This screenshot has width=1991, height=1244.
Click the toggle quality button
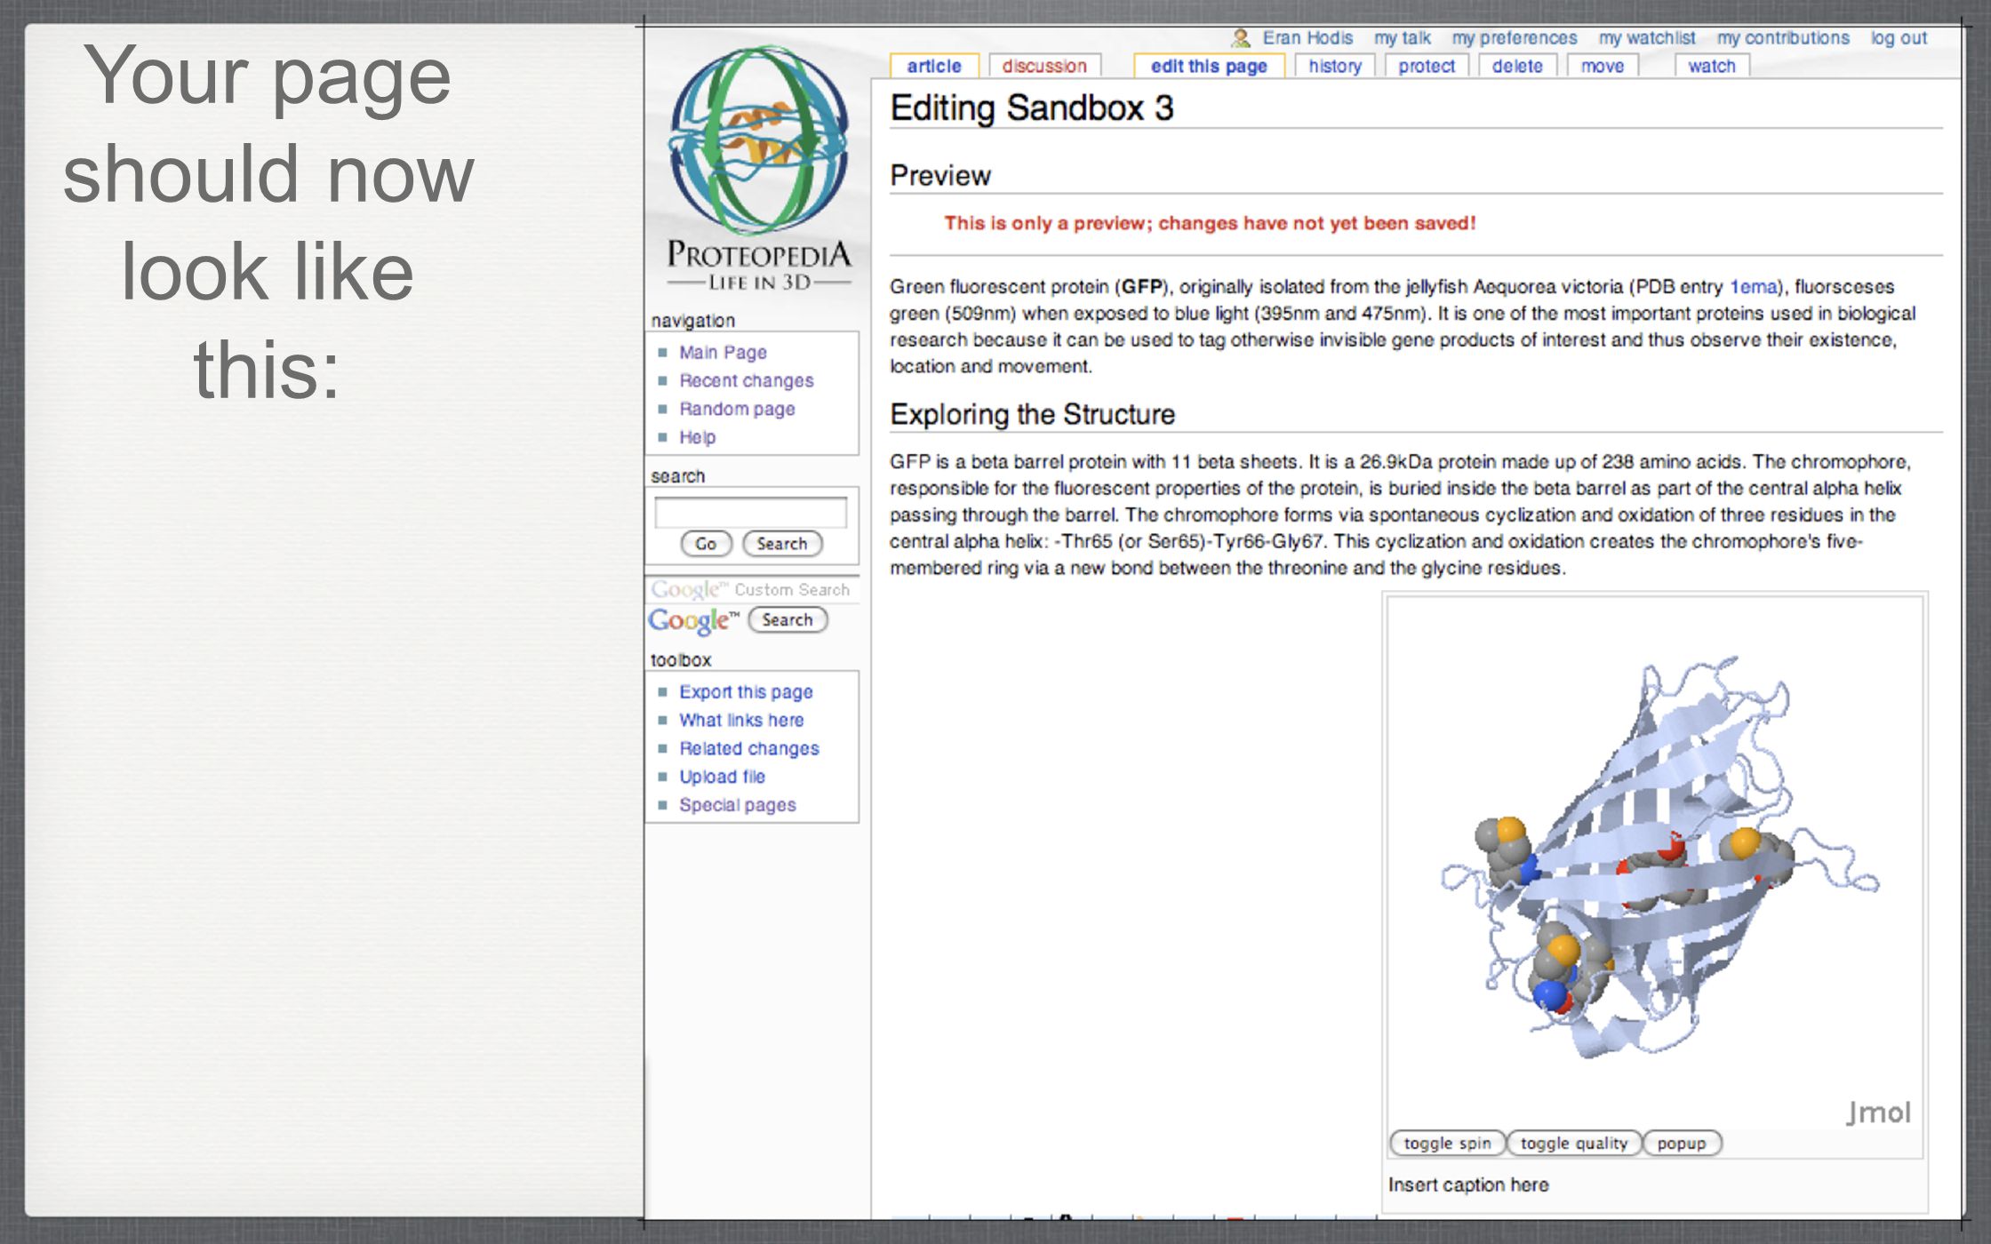[x=1573, y=1144]
